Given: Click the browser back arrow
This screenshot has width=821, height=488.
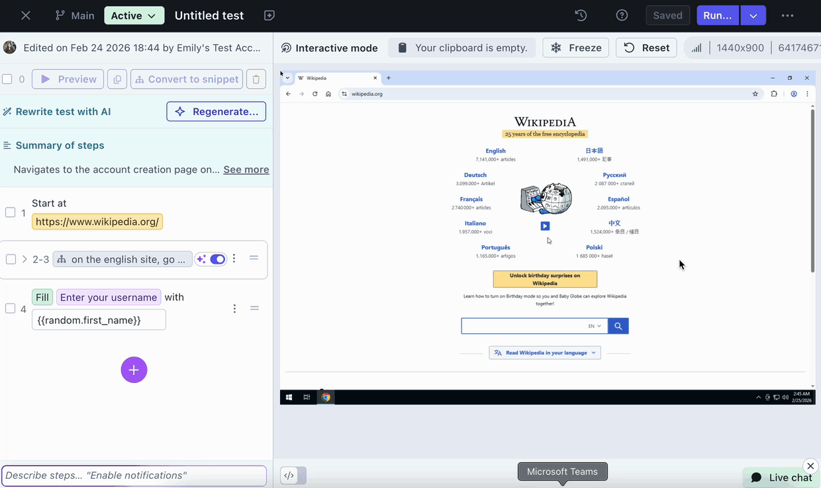Looking at the screenshot, I should (288, 94).
